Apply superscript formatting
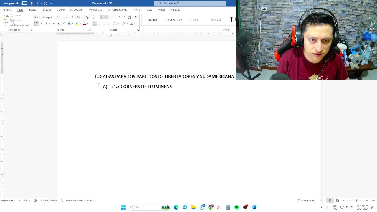 (63, 23)
